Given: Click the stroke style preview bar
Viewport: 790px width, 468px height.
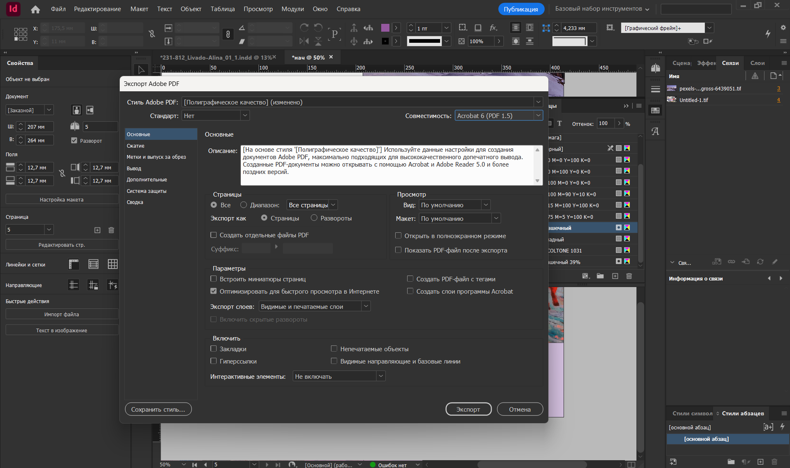Looking at the screenshot, I should pyautogui.click(x=424, y=41).
